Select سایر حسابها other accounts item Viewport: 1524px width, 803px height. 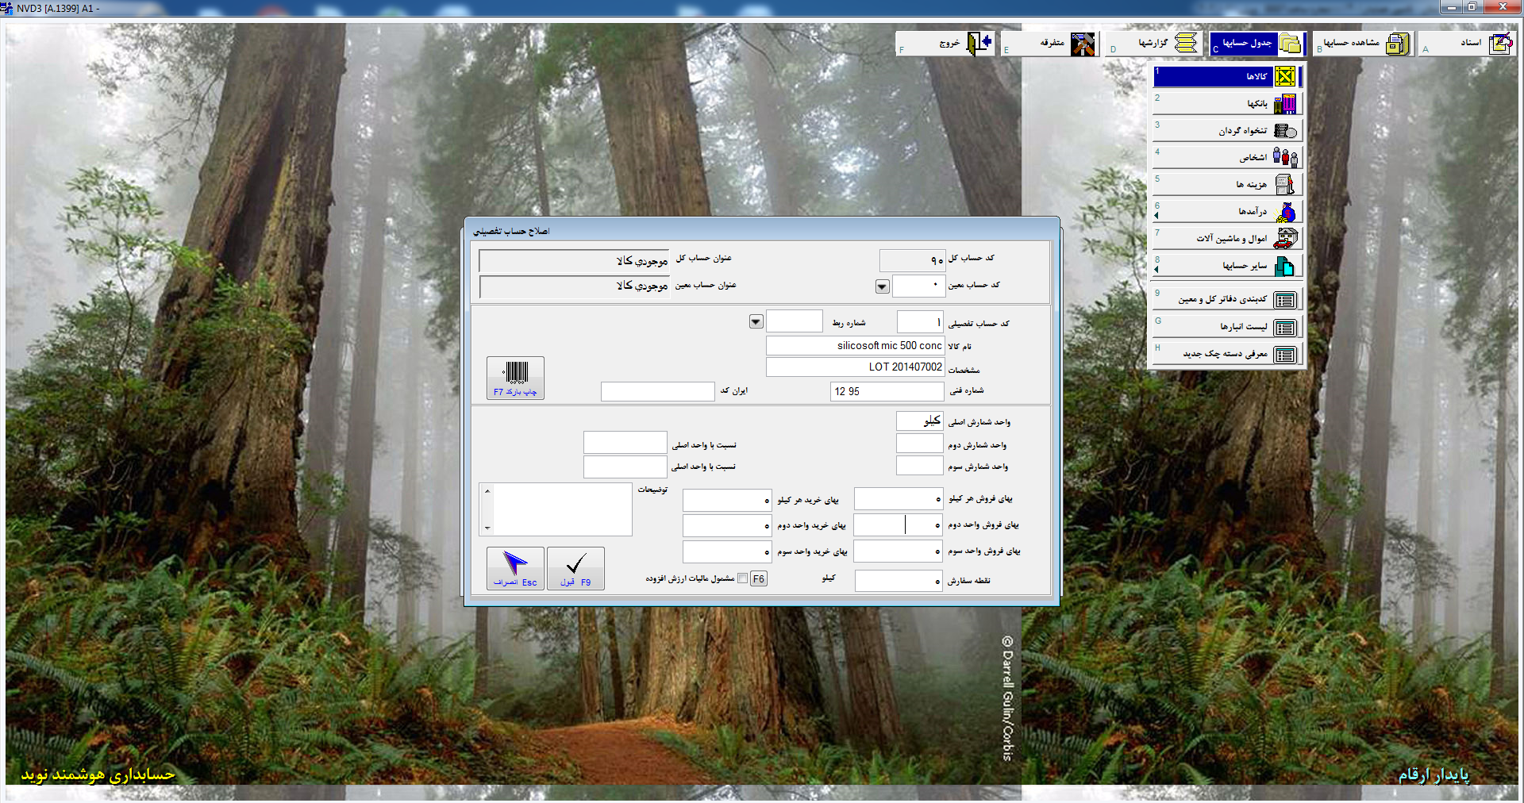[x=1227, y=265]
